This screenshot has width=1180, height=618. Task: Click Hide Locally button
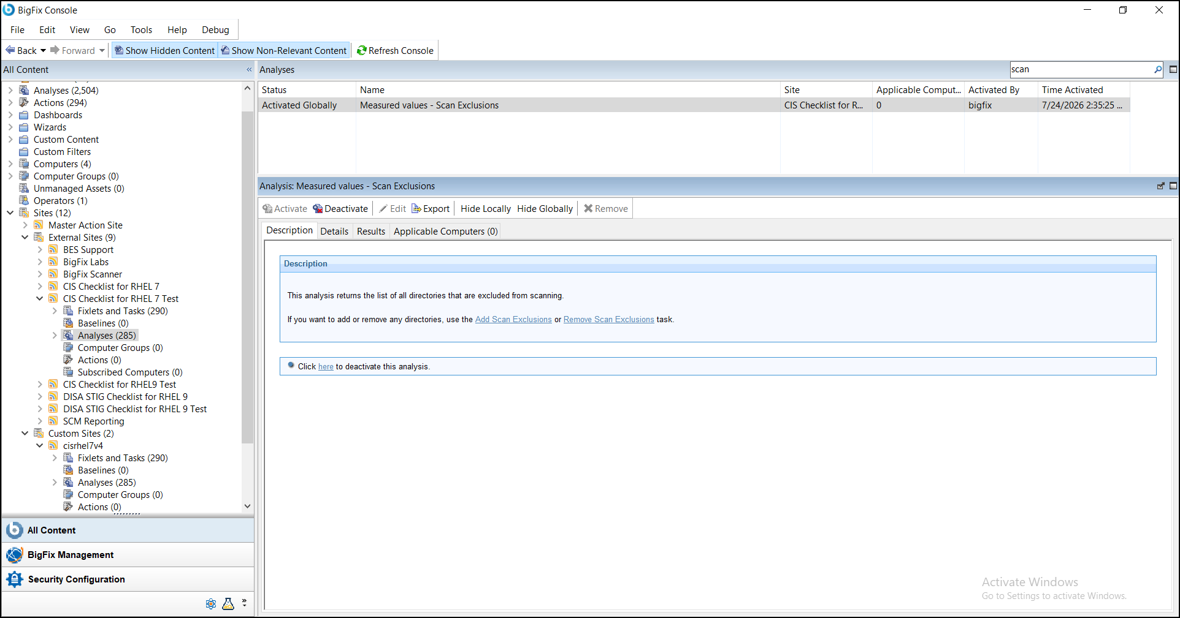click(485, 208)
